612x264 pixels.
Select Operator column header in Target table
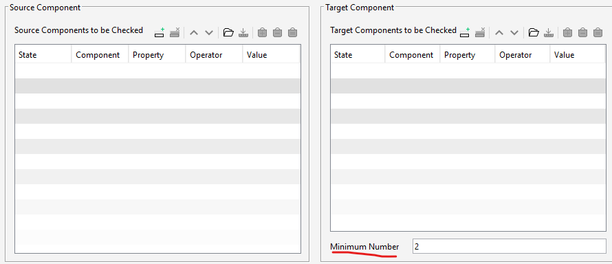pyautogui.click(x=522, y=55)
